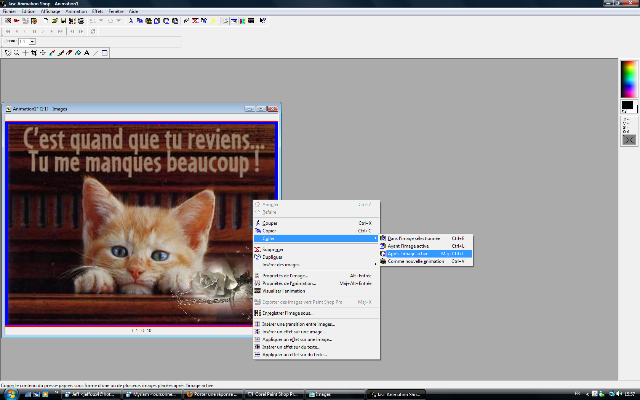Open the Insérer des images submenu
The width and height of the screenshot is (640, 400).
(316, 265)
